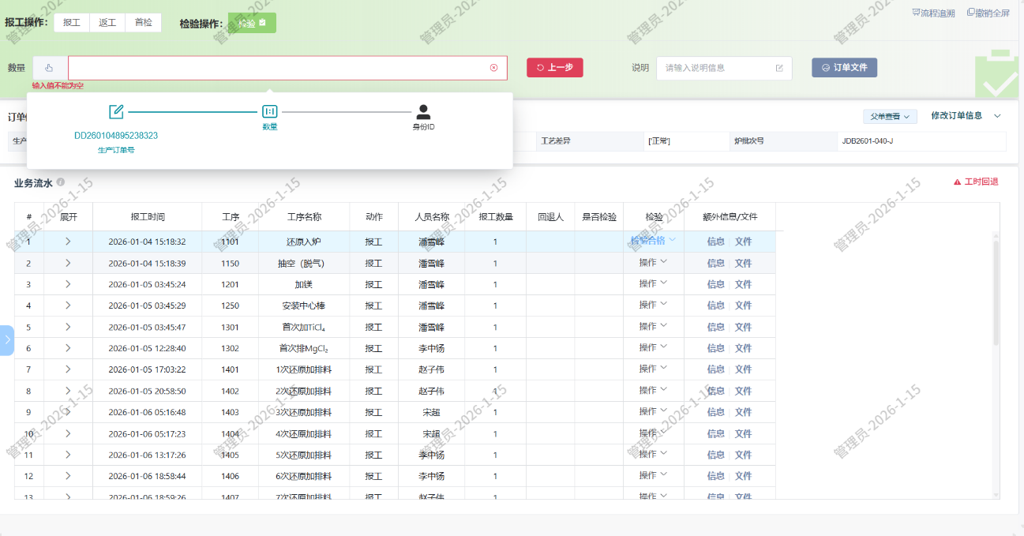Screen dimensions: 1024x536
Task: Click the red 上一步 button
Action: [555, 68]
